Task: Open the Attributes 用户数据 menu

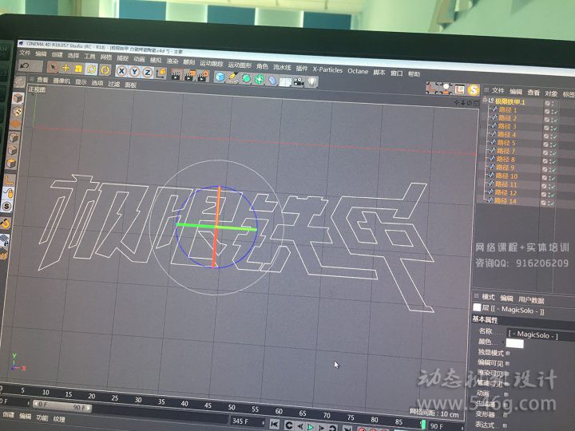Action: pyautogui.click(x=531, y=301)
